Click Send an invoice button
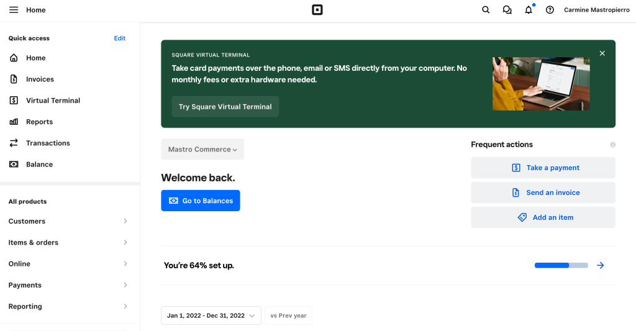 543,193
